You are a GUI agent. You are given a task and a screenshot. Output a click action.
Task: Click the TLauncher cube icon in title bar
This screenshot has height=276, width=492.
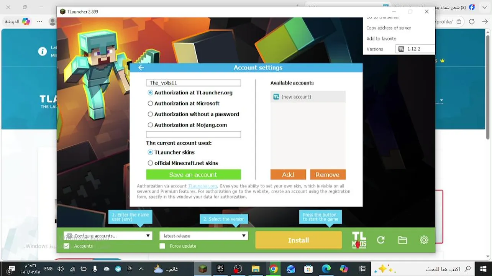(x=62, y=12)
